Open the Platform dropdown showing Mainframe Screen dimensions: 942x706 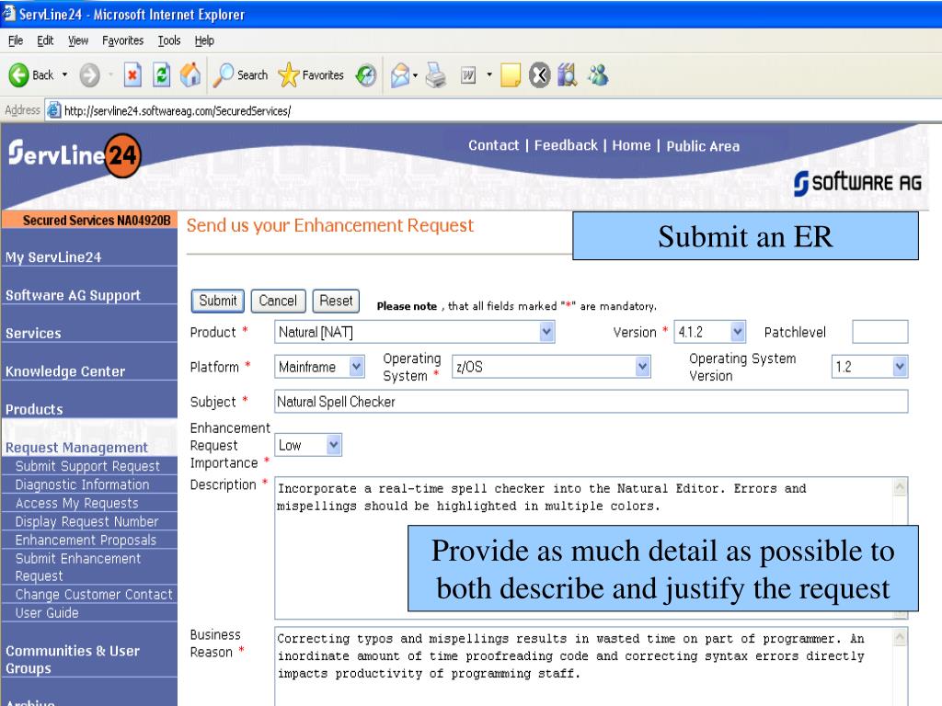[319, 367]
